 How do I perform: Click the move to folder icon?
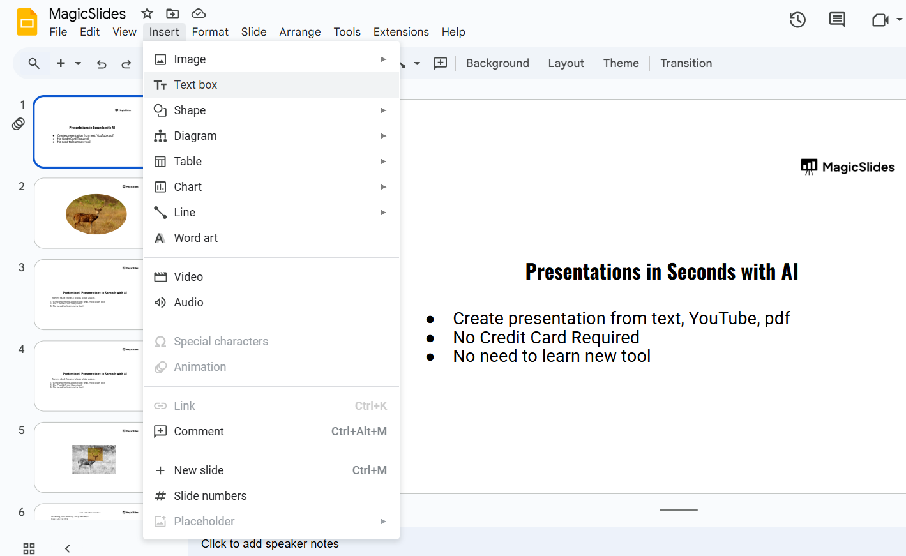pos(172,13)
